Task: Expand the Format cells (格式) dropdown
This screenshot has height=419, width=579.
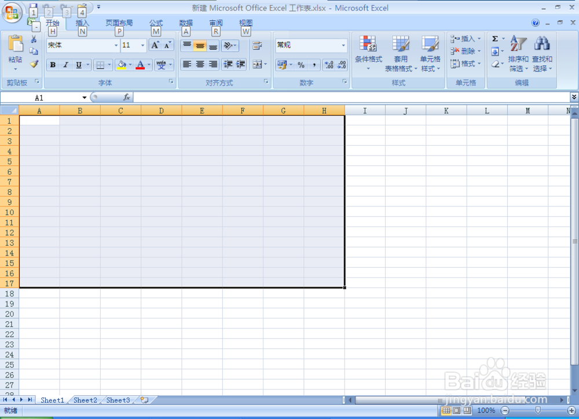Action: coord(479,64)
